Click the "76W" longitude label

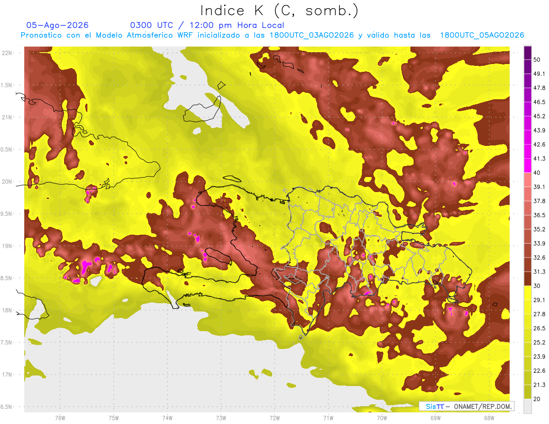(x=60, y=418)
